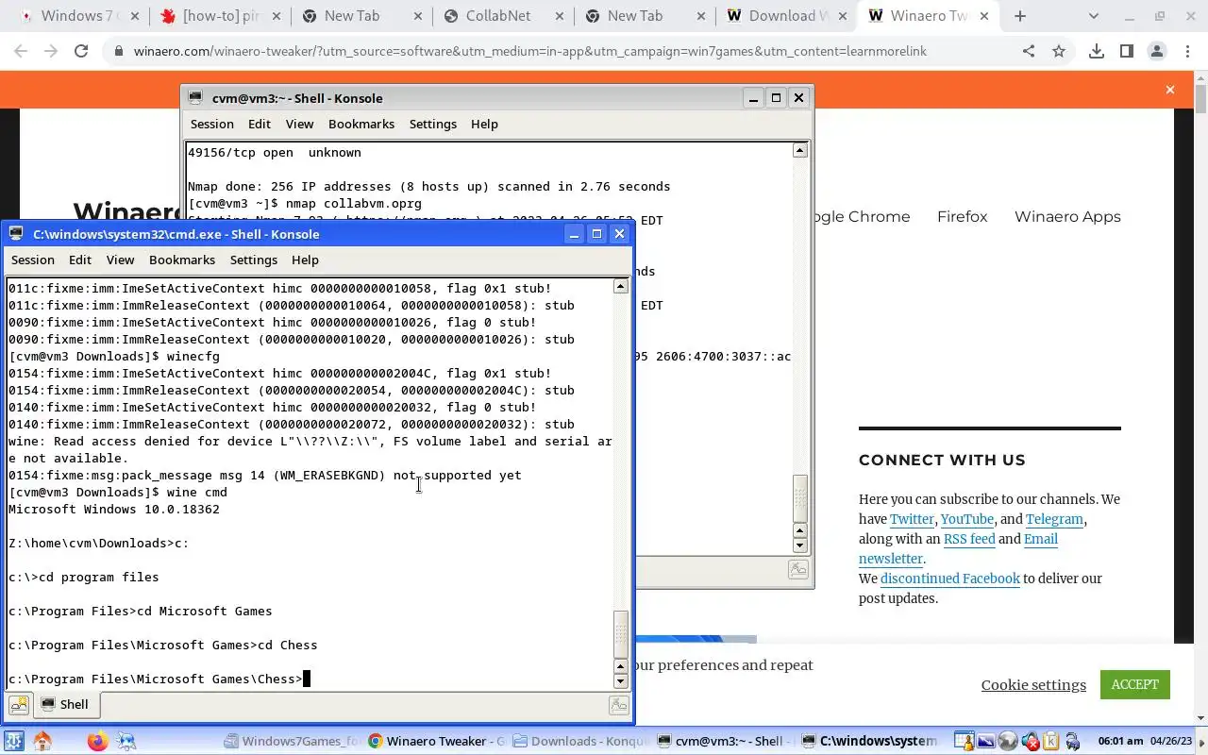The height and width of the screenshot is (755, 1208).
Task: Click the muted volume tray icon
Action: [1030, 741]
